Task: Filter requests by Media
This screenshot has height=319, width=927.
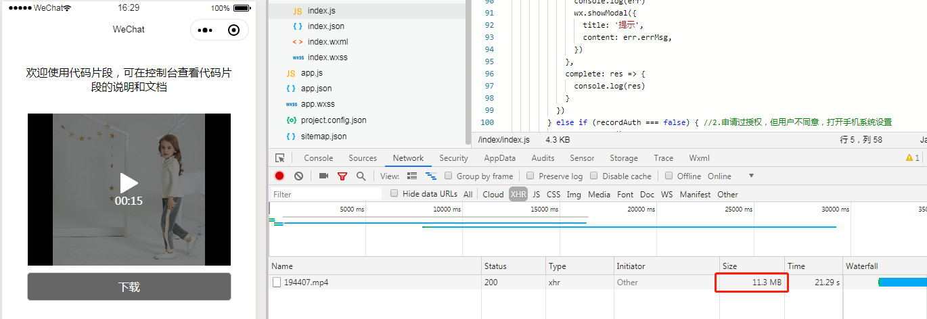Action: (x=599, y=194)
